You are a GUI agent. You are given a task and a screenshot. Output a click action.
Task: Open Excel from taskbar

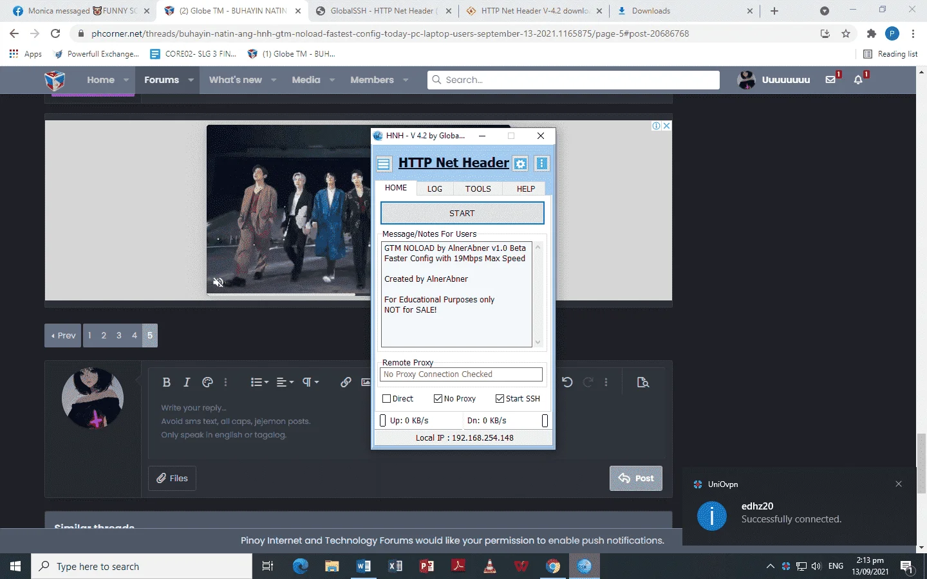395,566
